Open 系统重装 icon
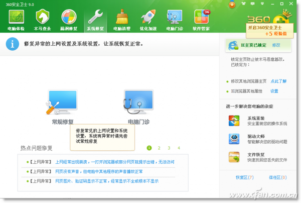This screenshot has height=203, width=301. click(234, 121)
